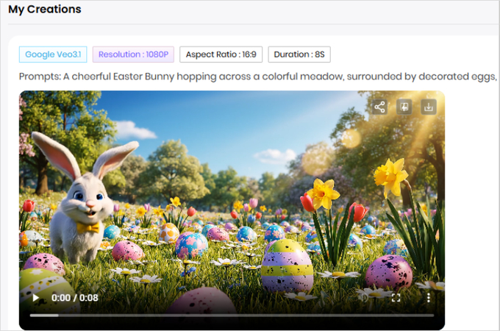Open the video's three-dot options menu
Image resolution: width=500 pixels, height=331 pixels.
(x=428, y=298)
